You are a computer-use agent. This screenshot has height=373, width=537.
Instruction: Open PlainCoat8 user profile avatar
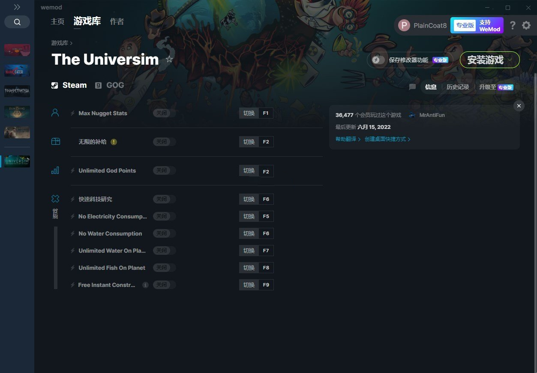[404, 25]
